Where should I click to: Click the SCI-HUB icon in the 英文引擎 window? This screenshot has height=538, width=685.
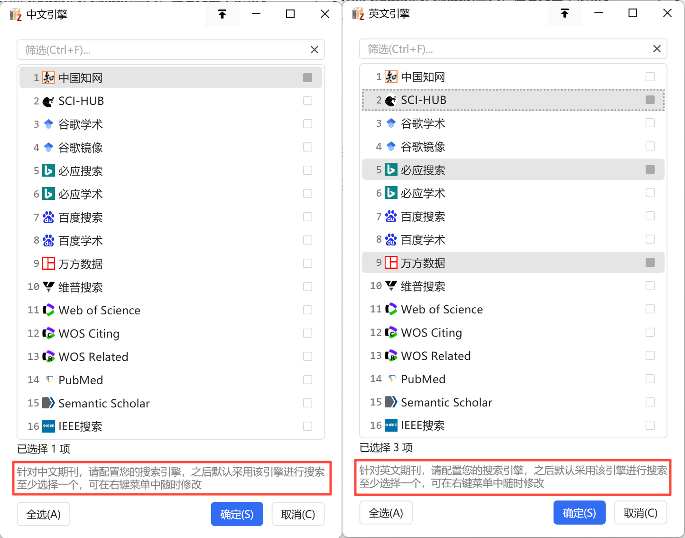tap(391, 100)
